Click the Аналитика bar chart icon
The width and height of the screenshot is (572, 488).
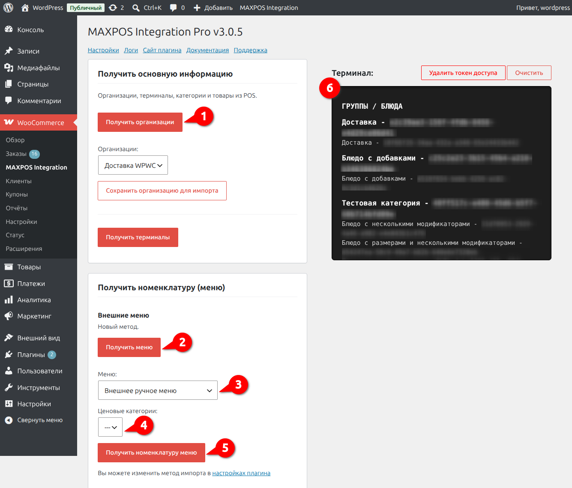pyautogui.click(x=9, y=300)
